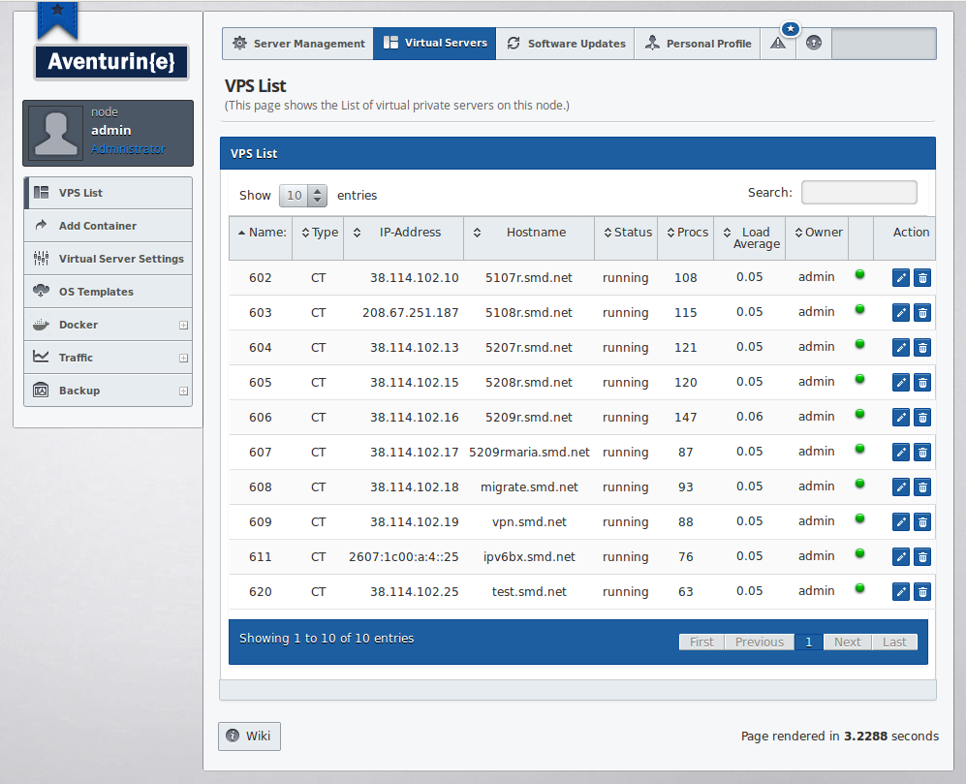Open Virtual Server Settings sidebar item

coord(108,259)
